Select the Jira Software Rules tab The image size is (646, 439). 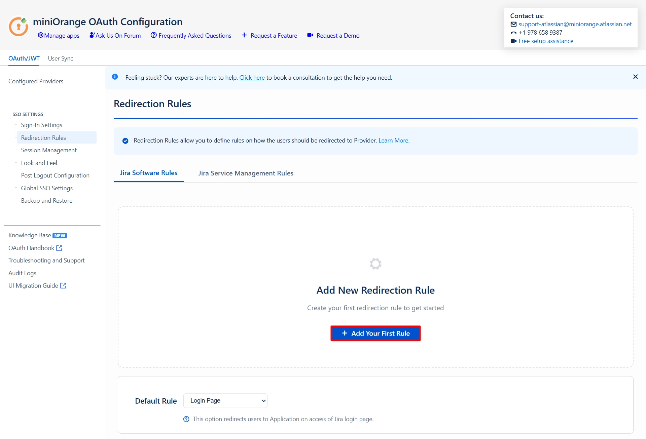point(148,173)
